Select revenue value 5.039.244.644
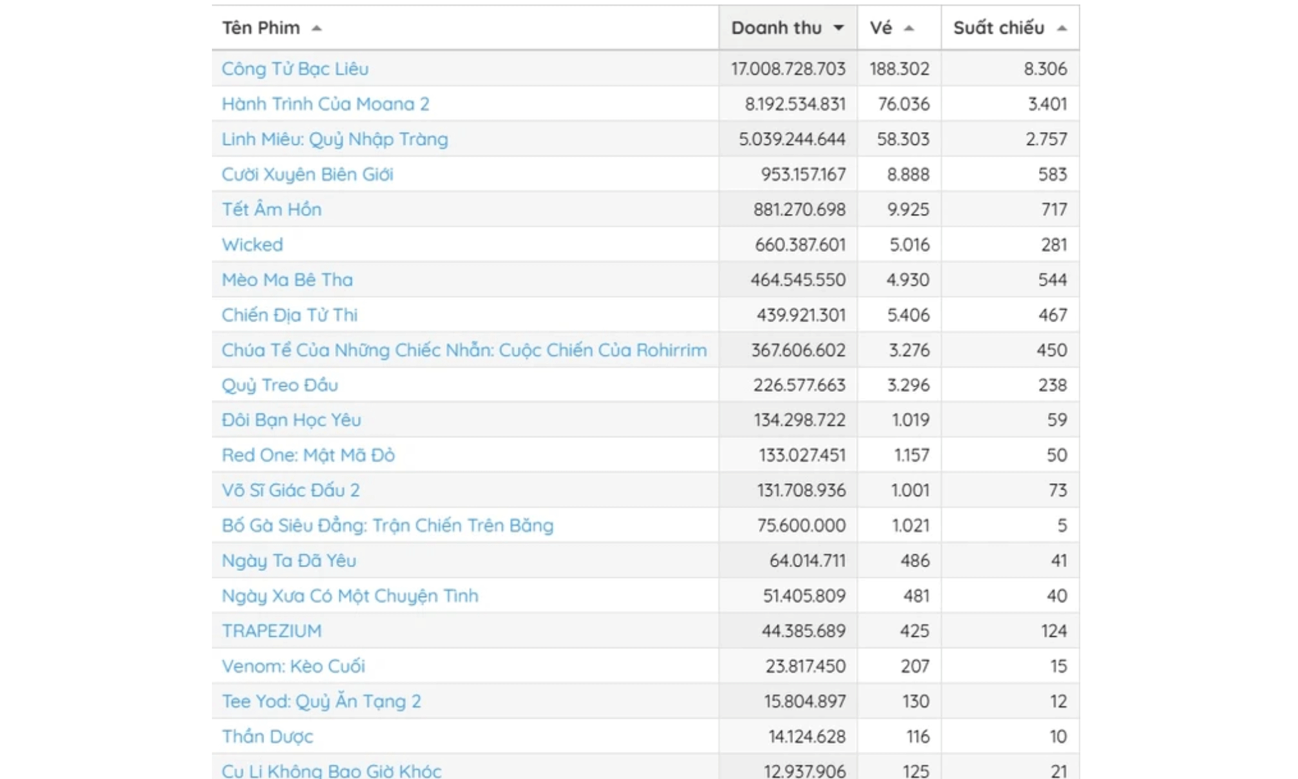 click(792, 139)
